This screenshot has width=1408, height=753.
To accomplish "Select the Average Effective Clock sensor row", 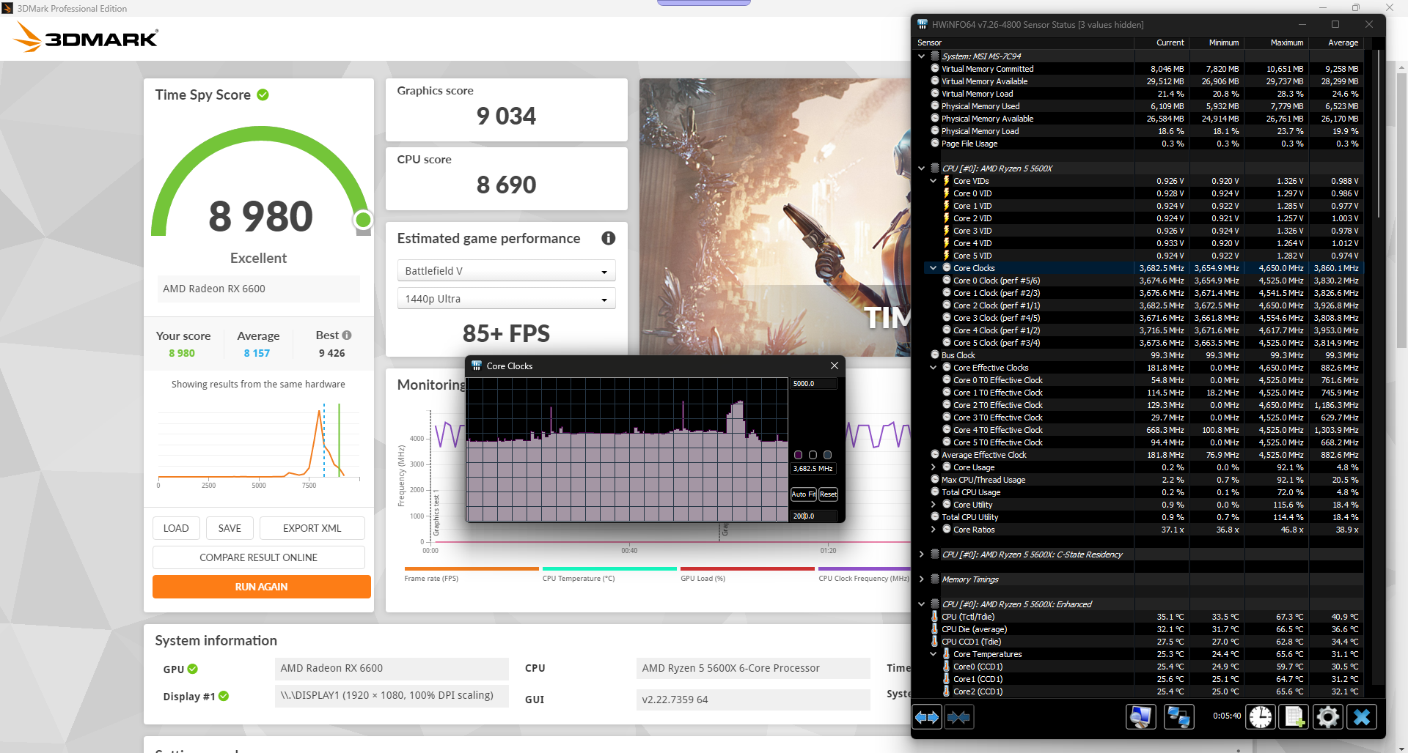I will click(1140, 455).
